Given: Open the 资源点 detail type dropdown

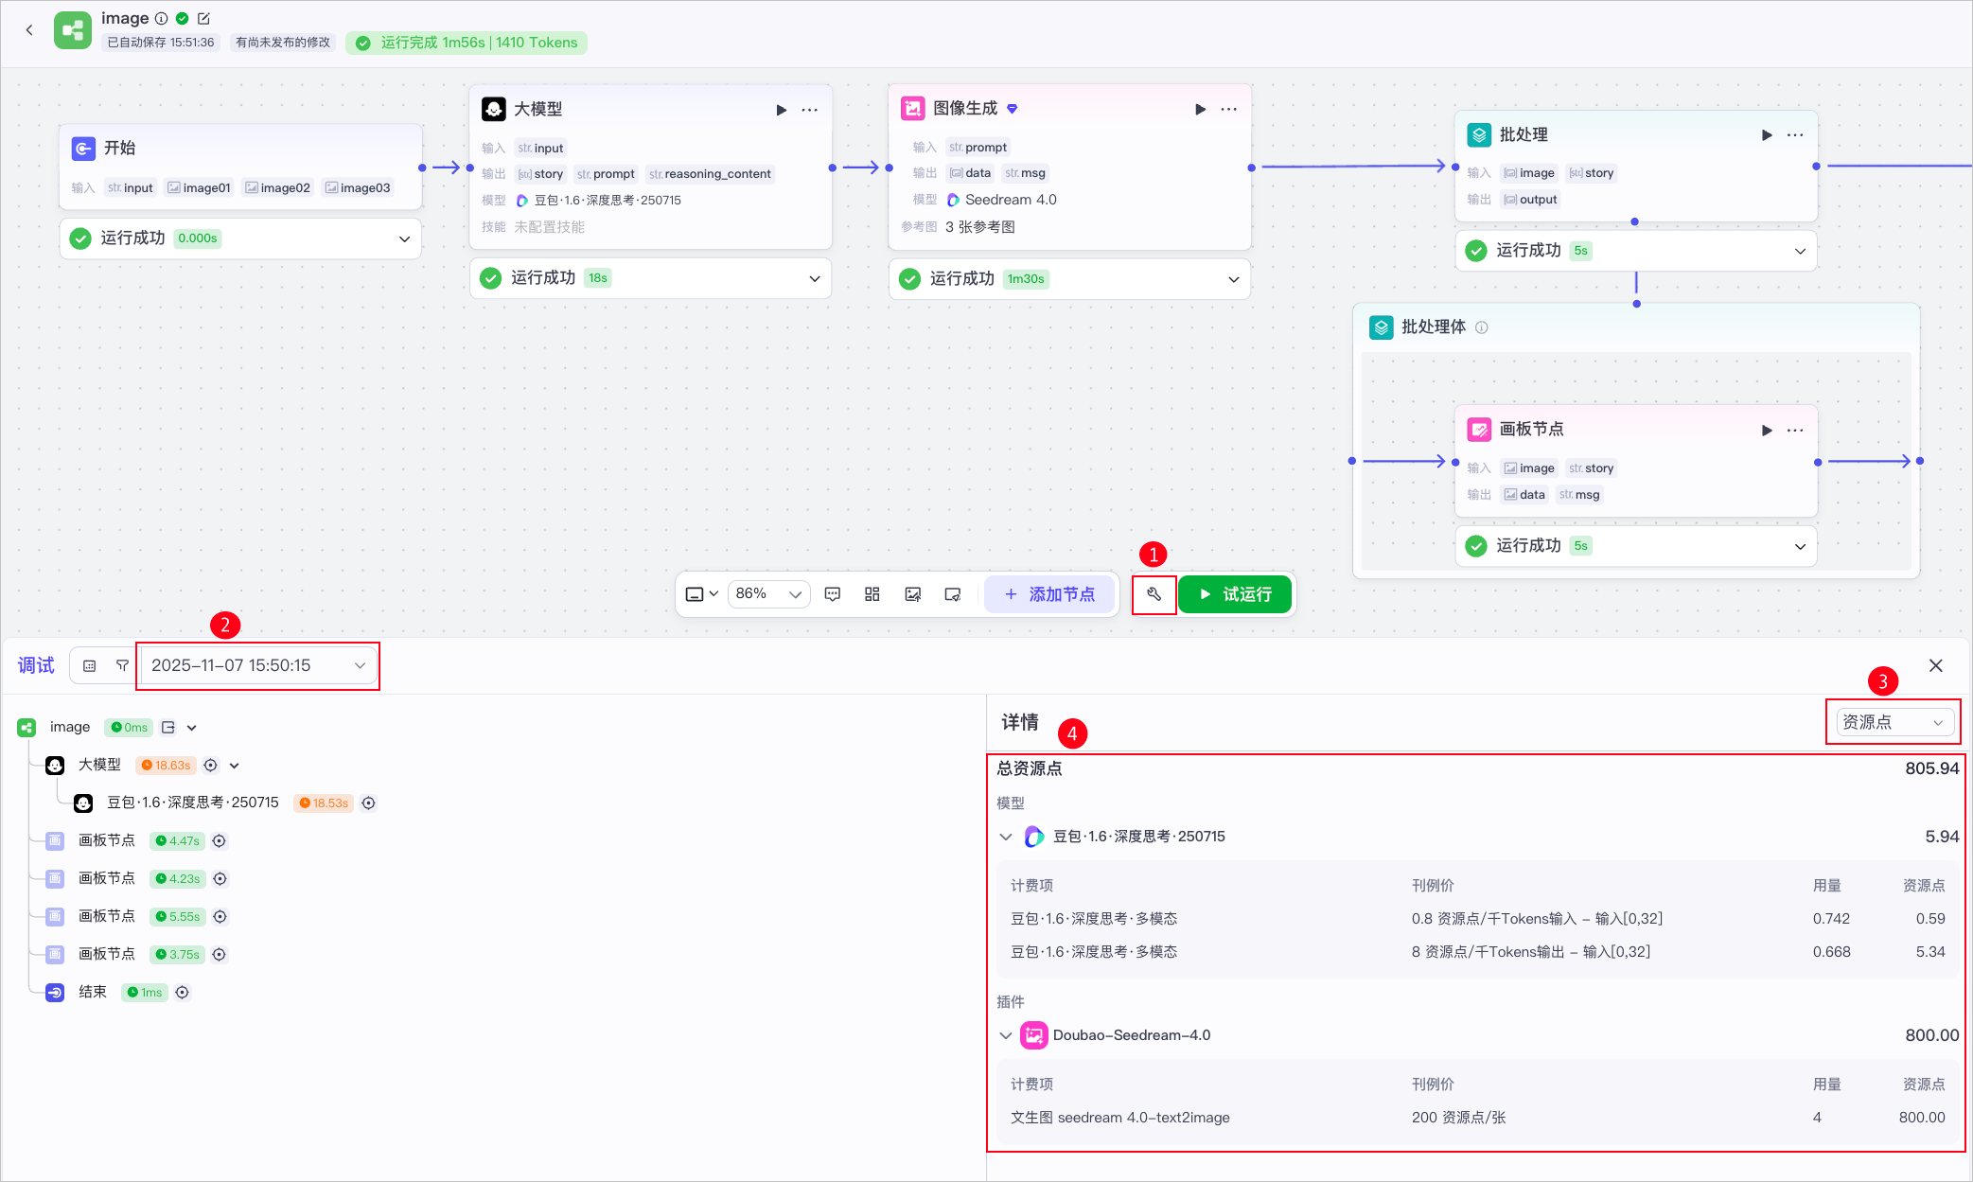Looking at the screenshot, I should coord(1894,722).
